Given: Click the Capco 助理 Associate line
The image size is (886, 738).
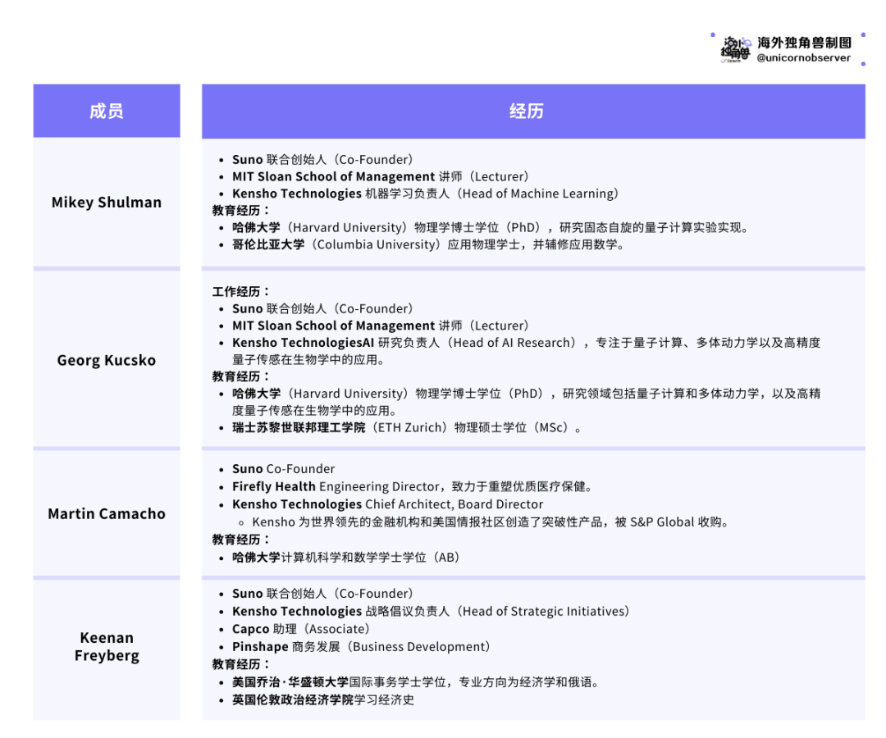Looking at the screenshot, I should (300, 629).
